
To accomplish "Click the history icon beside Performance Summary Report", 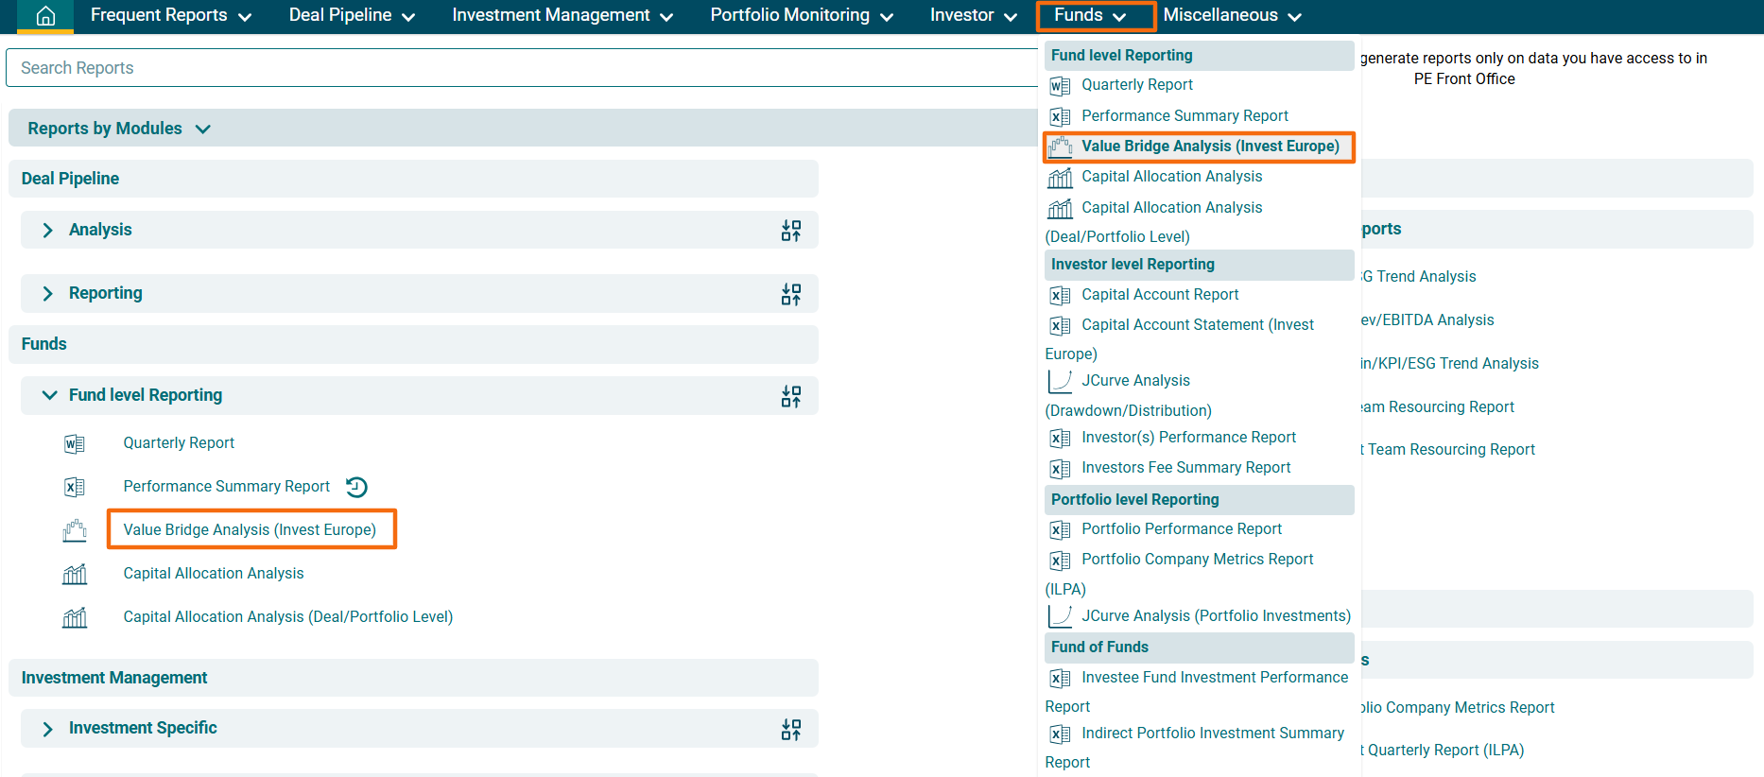I will click(356, 487).
